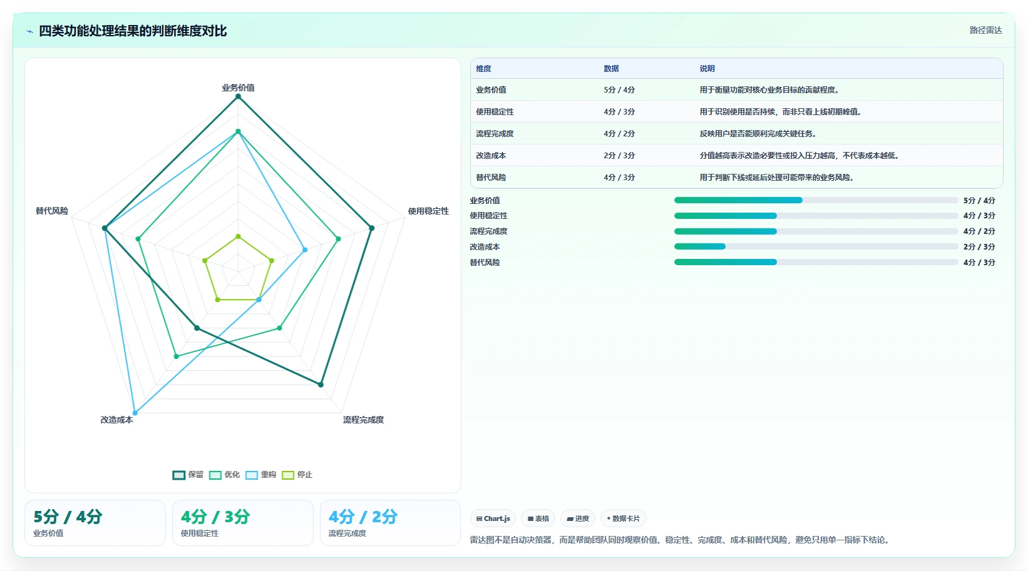Click the 停止 data point on 替代风险 axis
Image resolution: width=1028 pixels, height=571 pixels.
205,260
